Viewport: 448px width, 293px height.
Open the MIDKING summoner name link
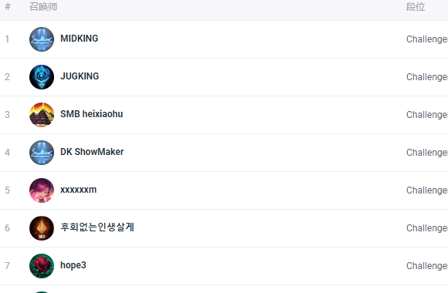79,39
